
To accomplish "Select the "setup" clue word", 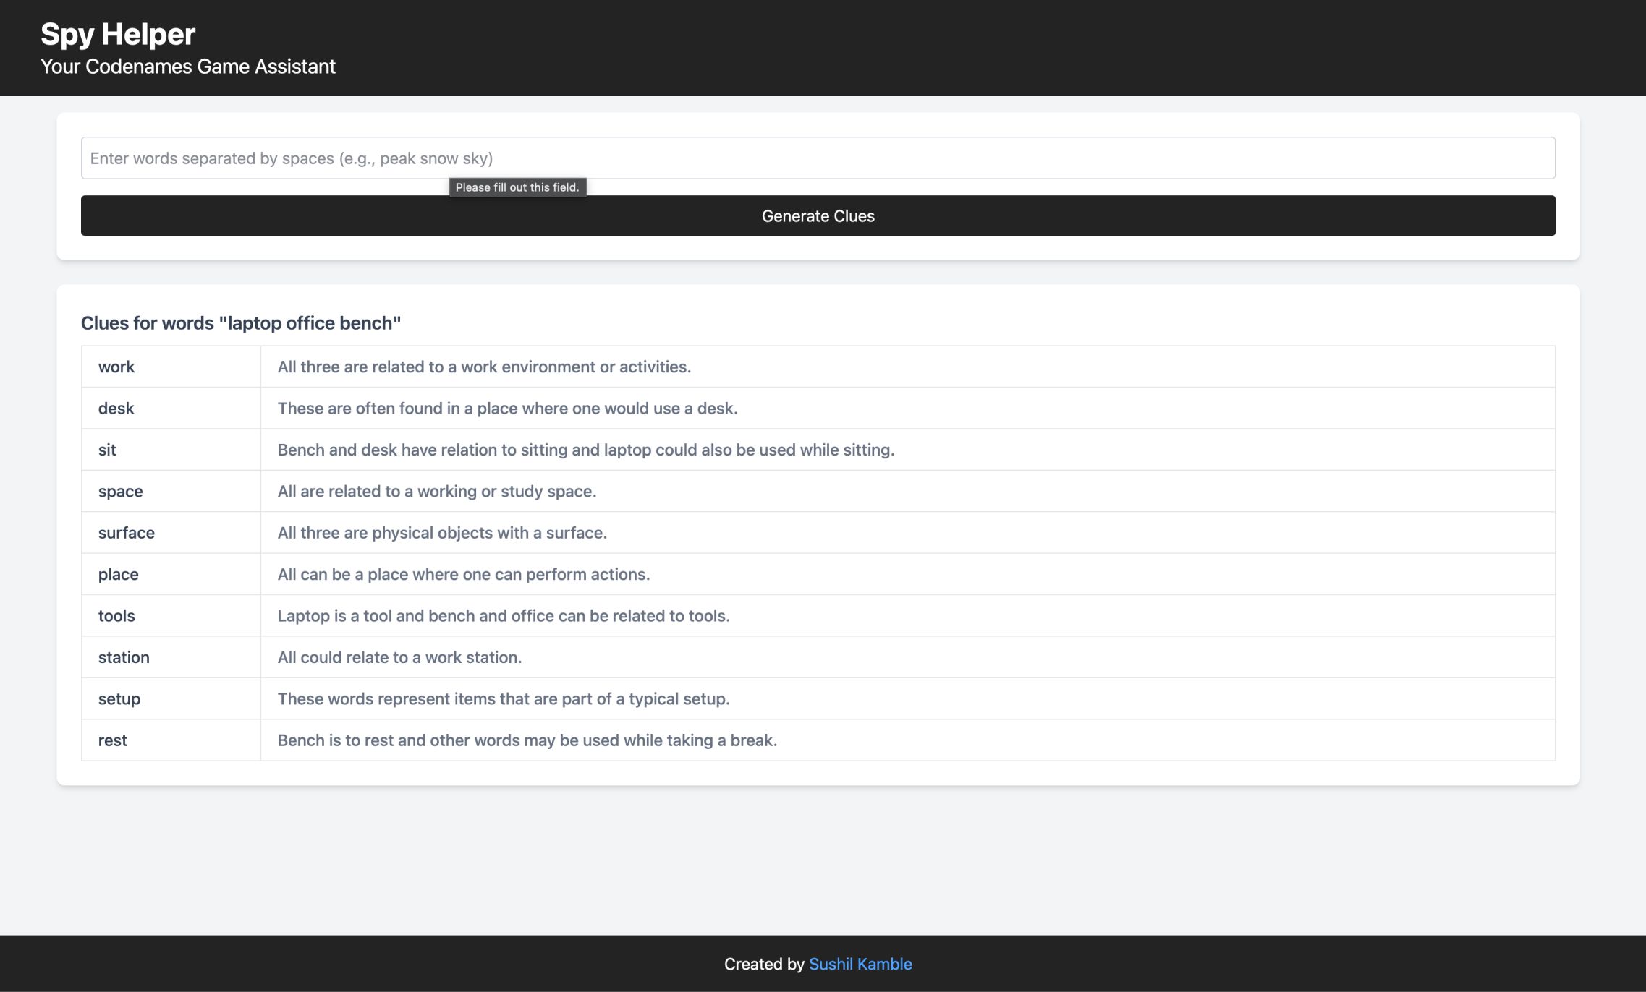I will coord(119,699).
